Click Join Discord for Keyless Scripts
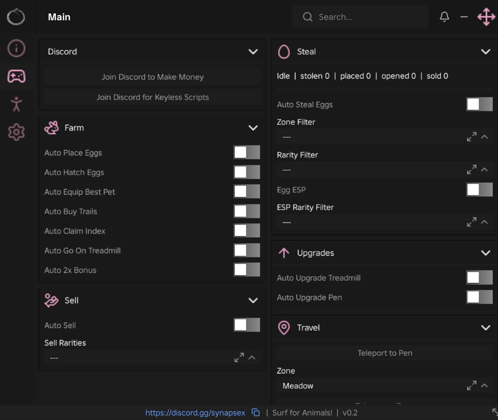 click(152, 97)
